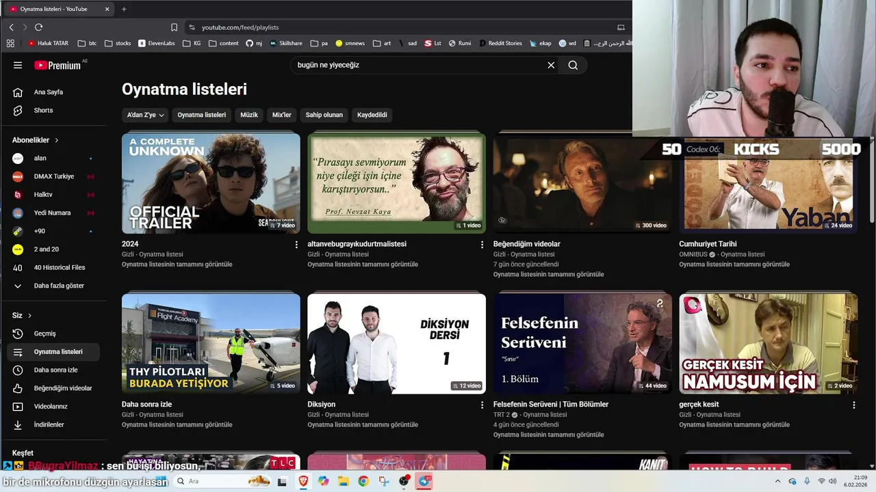Open the 'Felsefenin Serüveni' playlist thumbnail
Viewport: 876px width, 492px height.
click(x=582, y=344)
